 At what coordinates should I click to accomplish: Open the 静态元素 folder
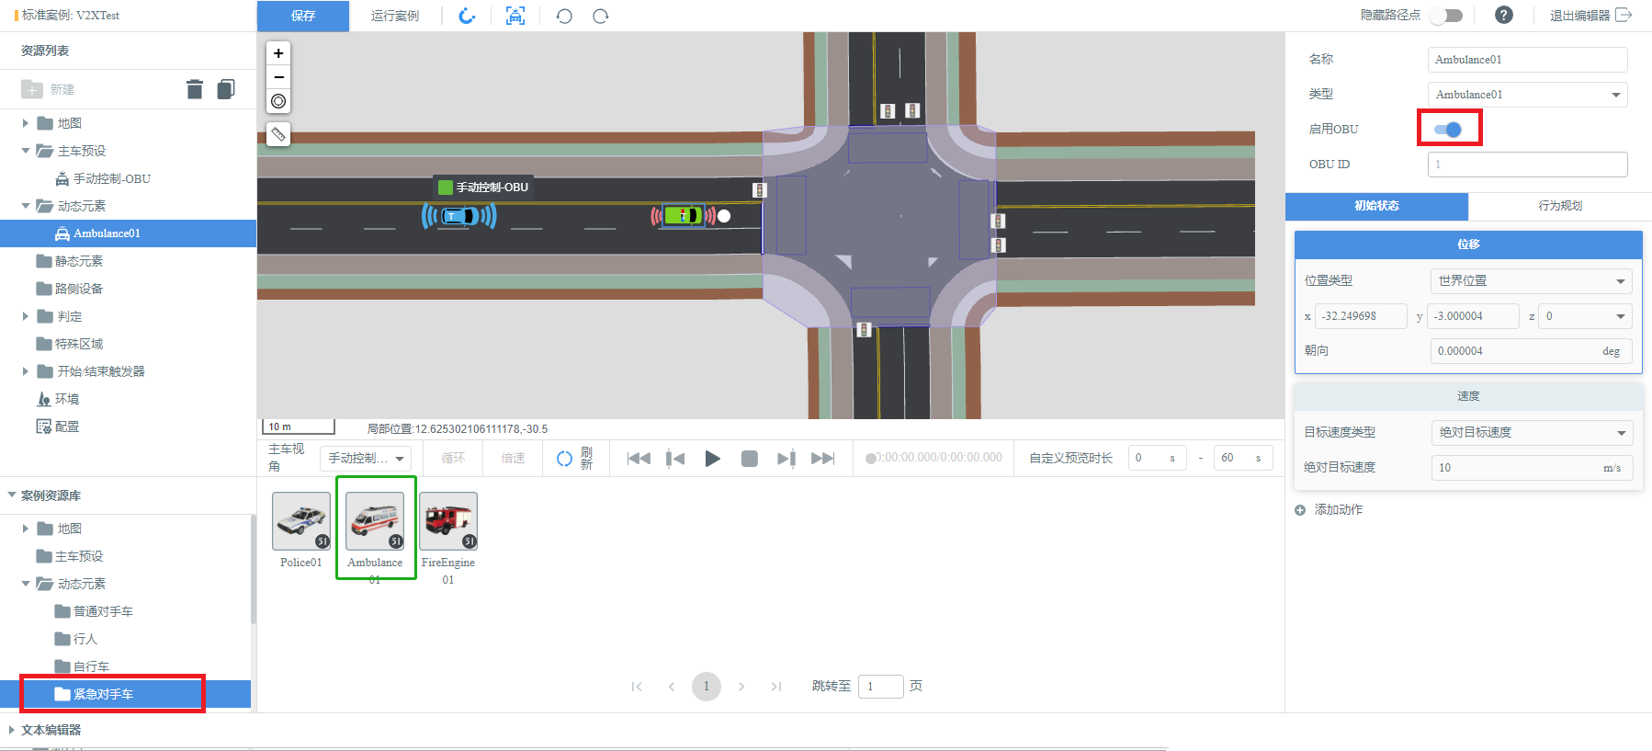(x=70, y=261)
